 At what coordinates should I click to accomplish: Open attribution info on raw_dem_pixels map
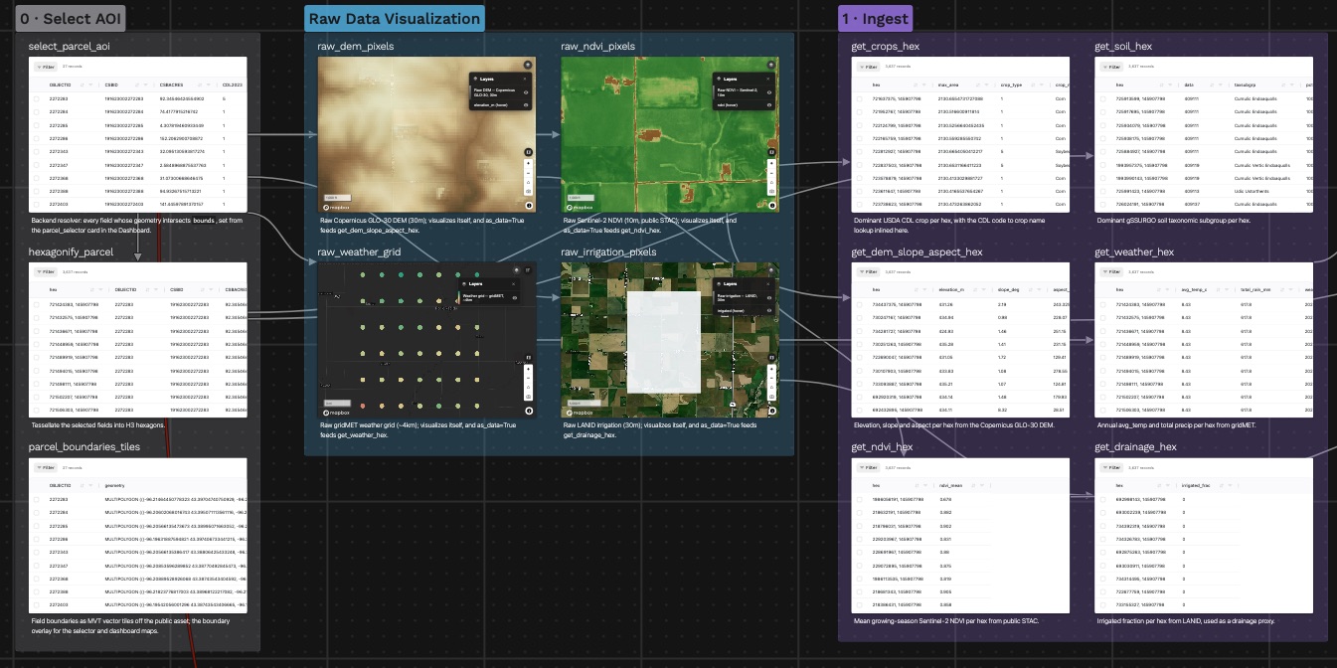[529, 205]
